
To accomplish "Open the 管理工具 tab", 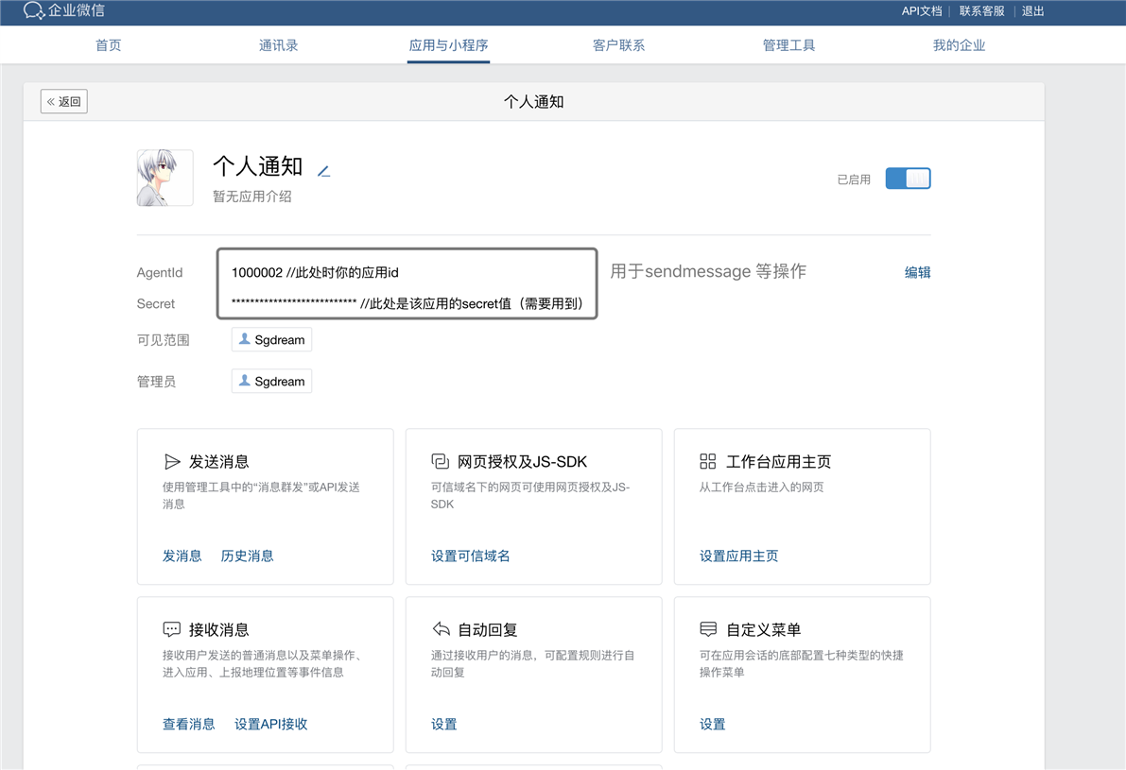I will (x=788, y=45).
